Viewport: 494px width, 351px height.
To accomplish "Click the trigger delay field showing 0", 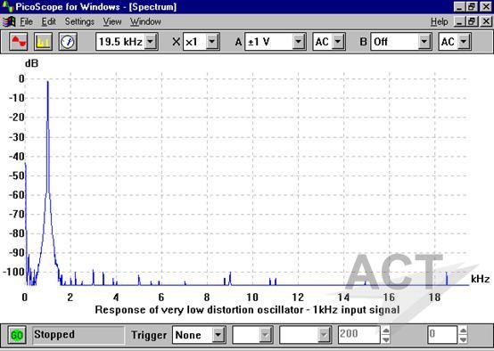I will 442,334.
